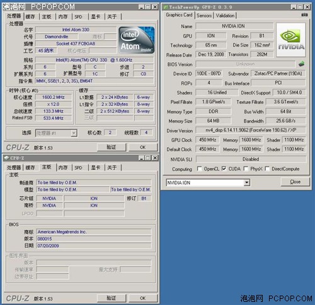
Task: Click the instructions field MMX, SSE
Action: pos(94,81)
